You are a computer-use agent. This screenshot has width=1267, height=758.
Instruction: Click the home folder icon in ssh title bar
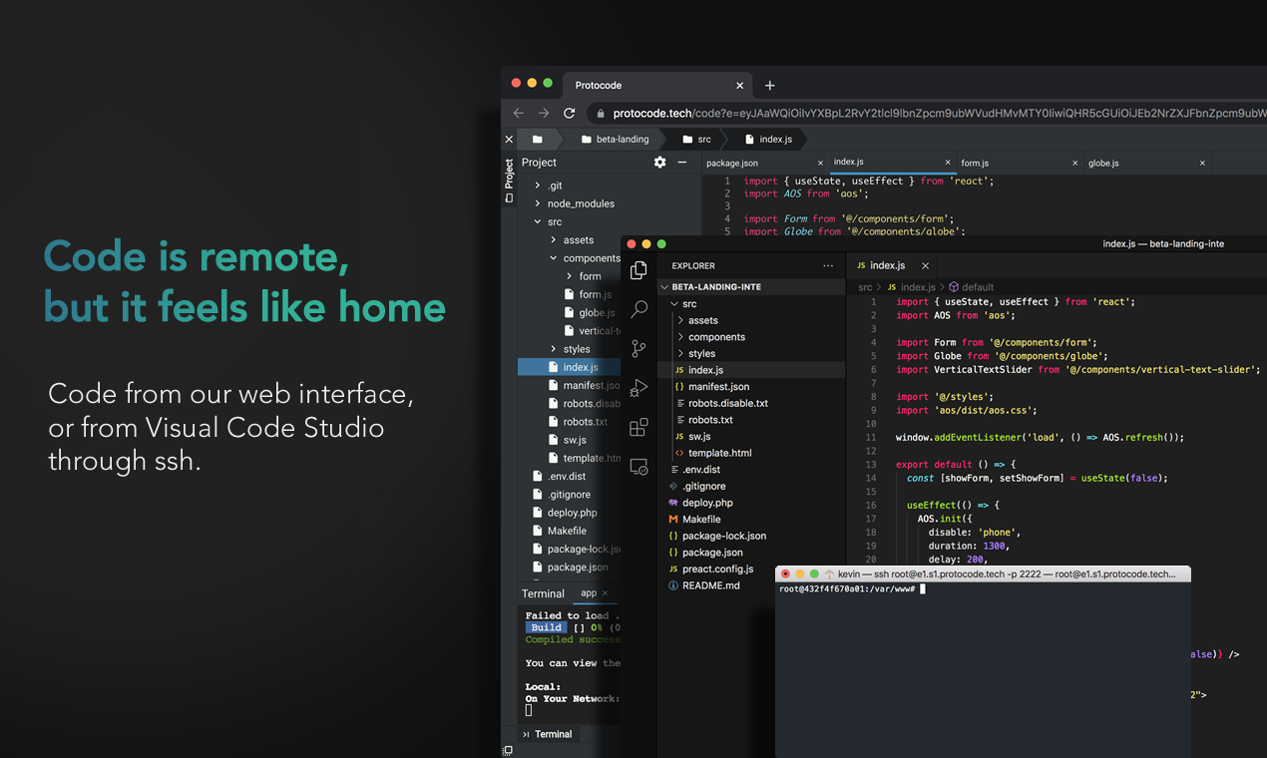tap(829, 574)
